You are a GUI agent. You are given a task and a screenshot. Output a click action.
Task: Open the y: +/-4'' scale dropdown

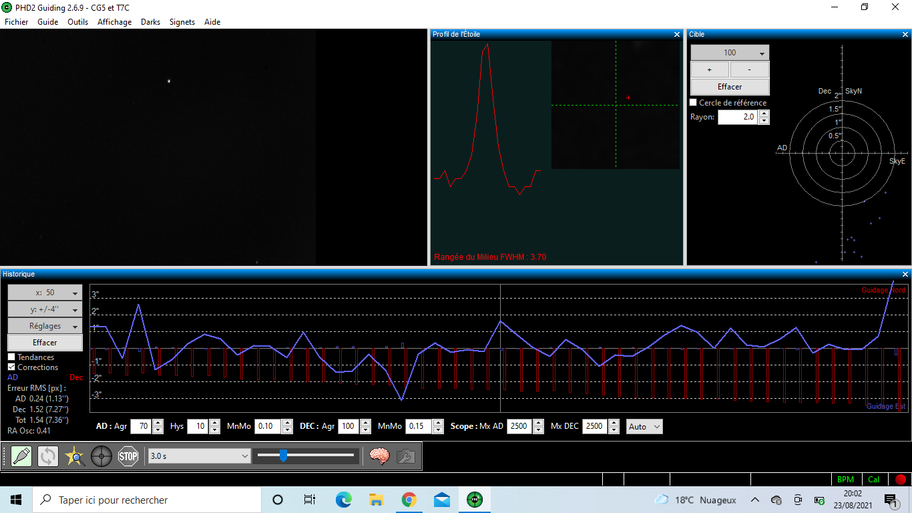pos(45,309)
